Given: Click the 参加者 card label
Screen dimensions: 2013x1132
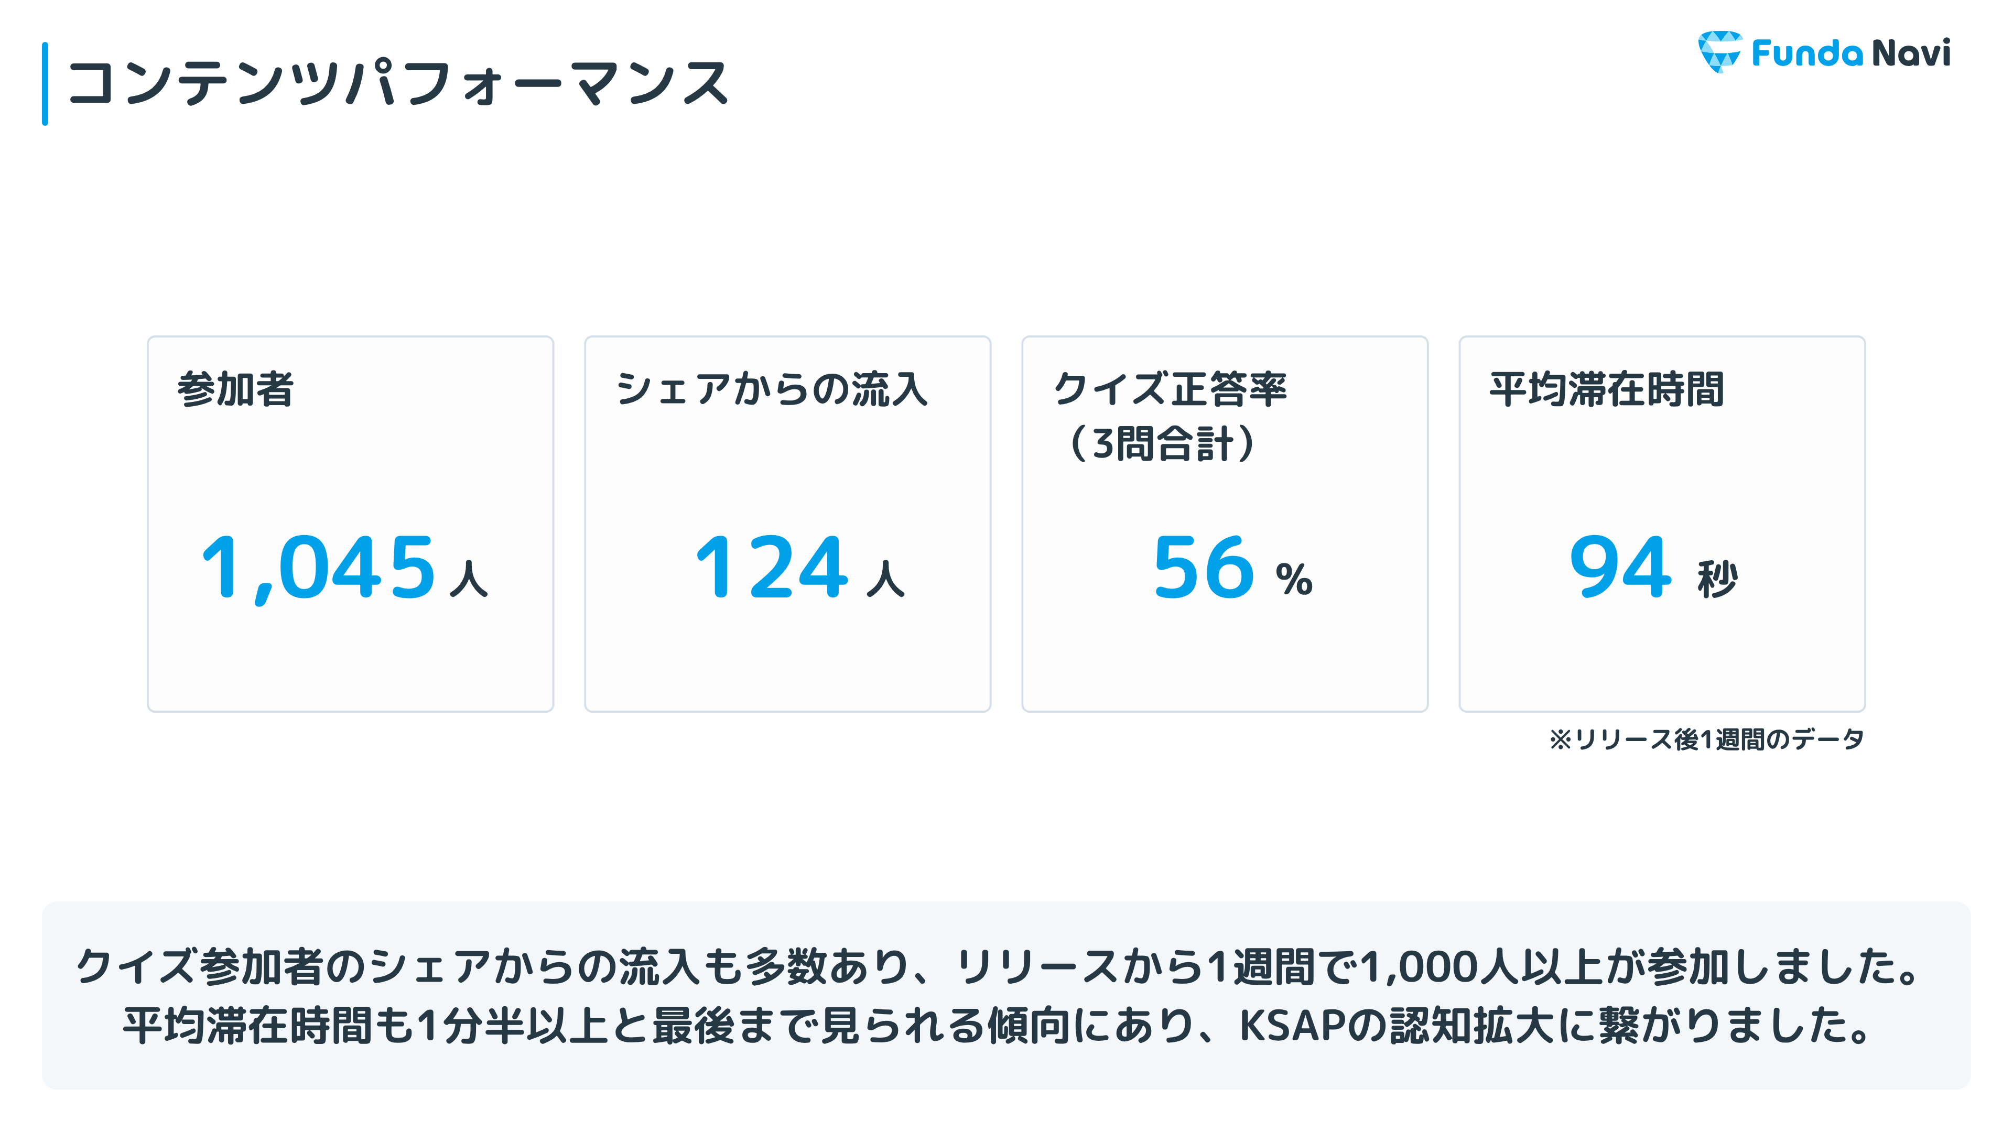Looking at the screenshot, I should click(x=235, y=389).
